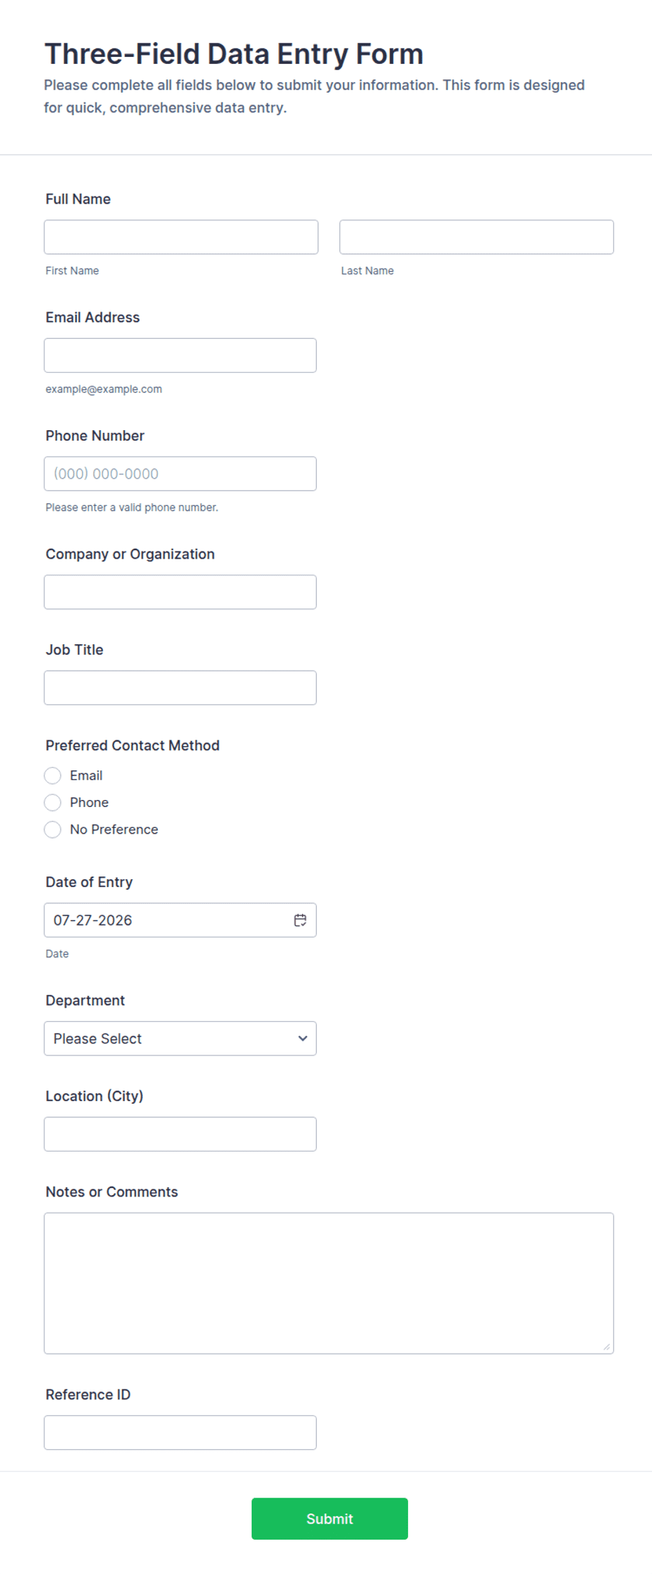Click the Phone Number field

pos(180,474)
